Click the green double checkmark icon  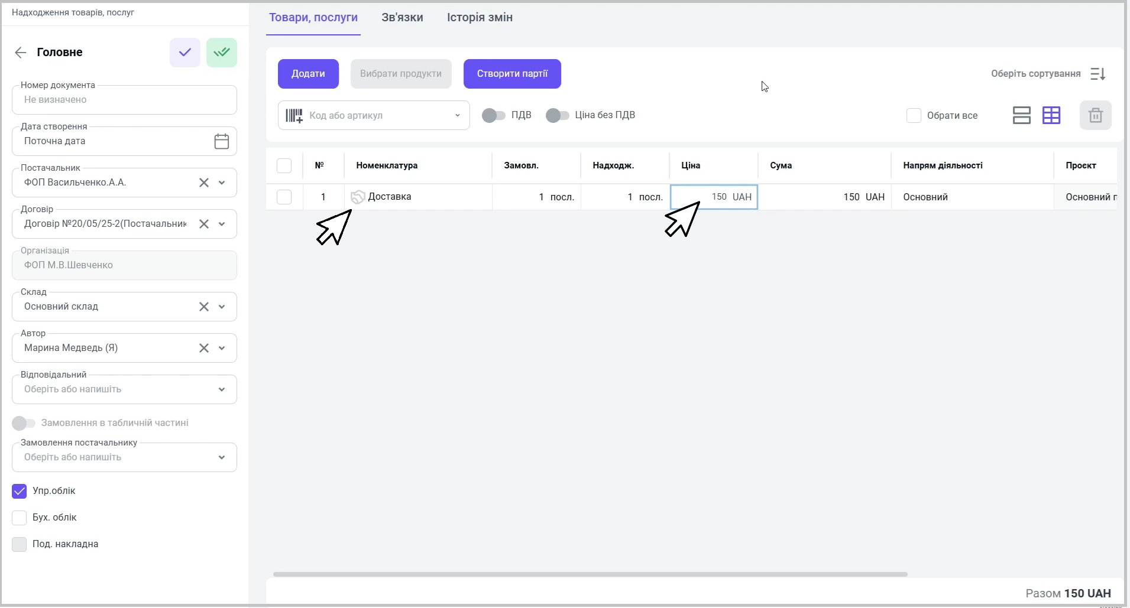pos(222,53)
